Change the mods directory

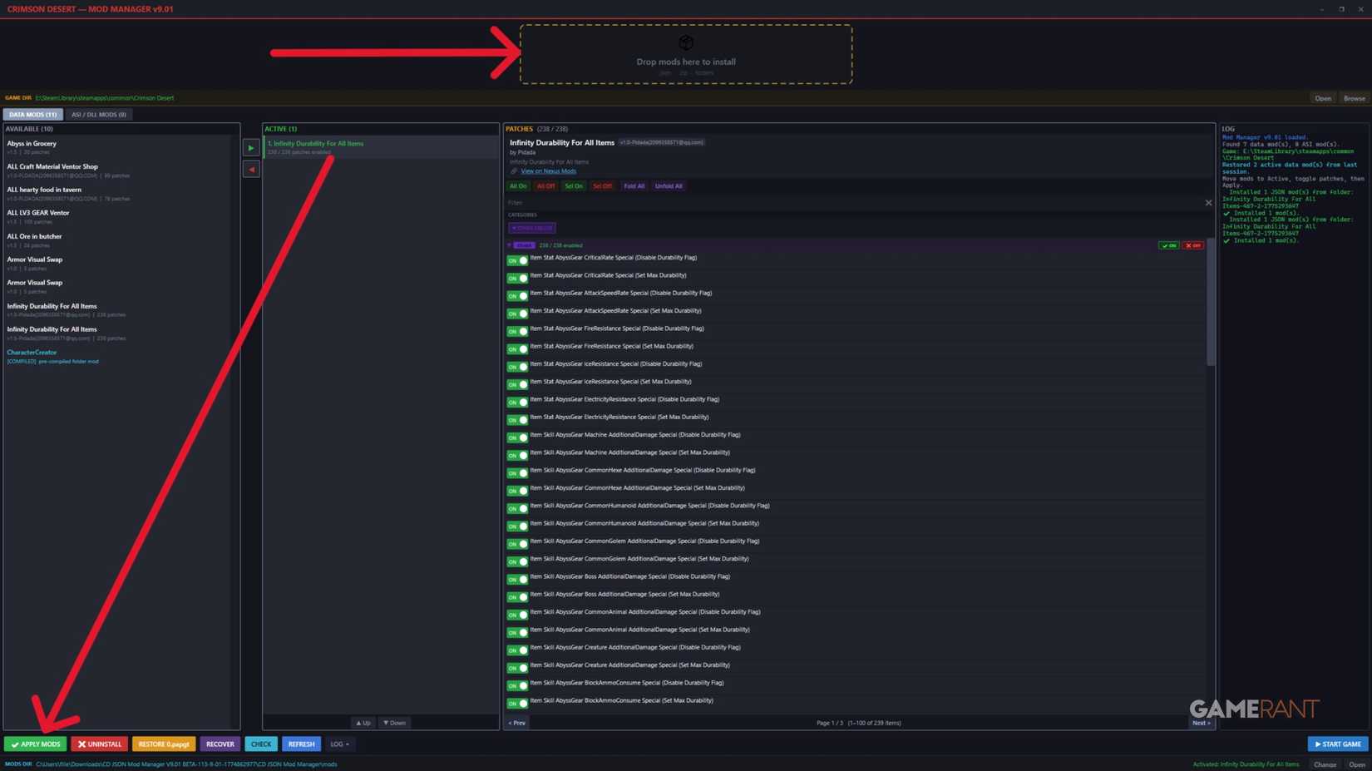pyautogui.click(x=1325, y=764)
